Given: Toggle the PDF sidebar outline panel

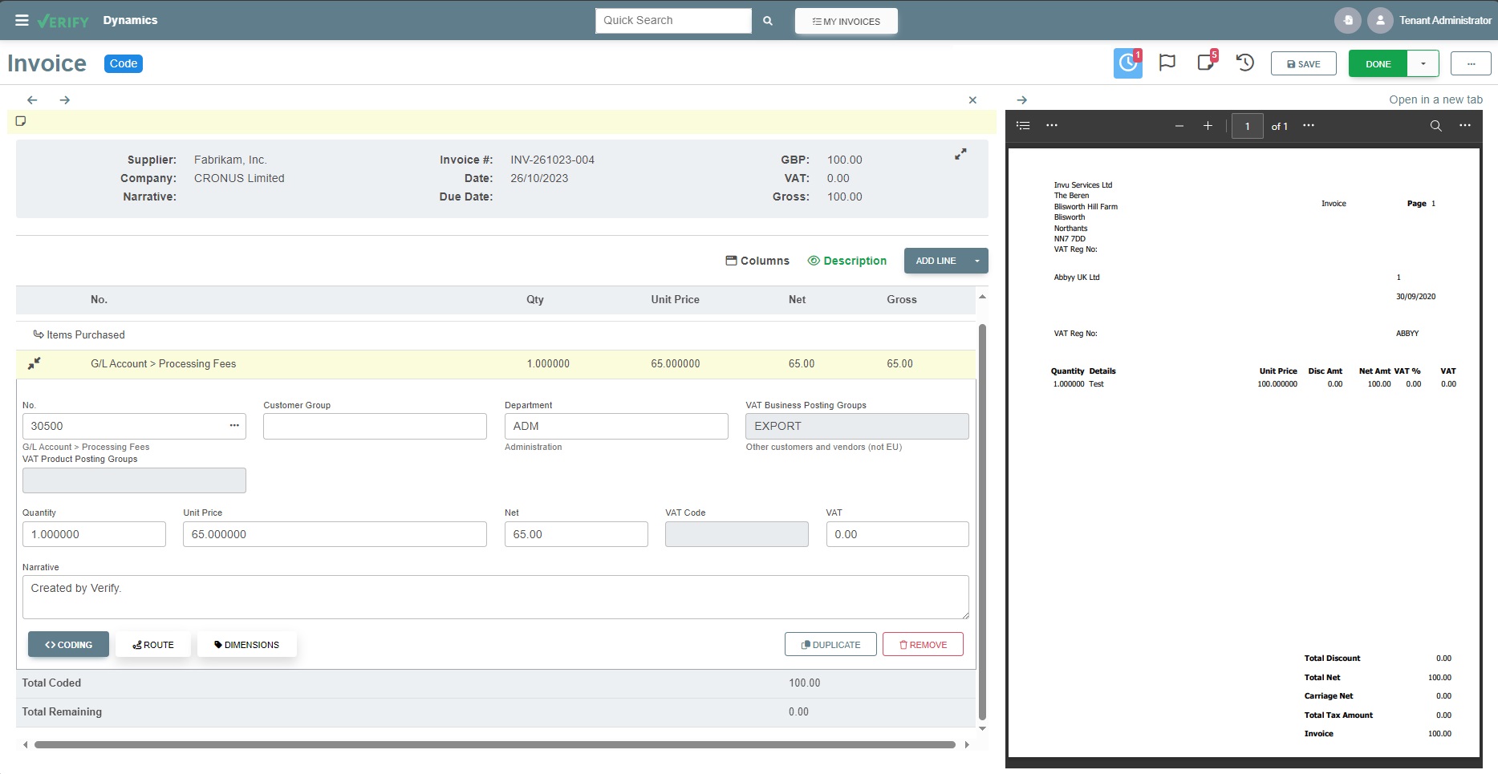Looking at the screenshot, I should click(1023, 126).
